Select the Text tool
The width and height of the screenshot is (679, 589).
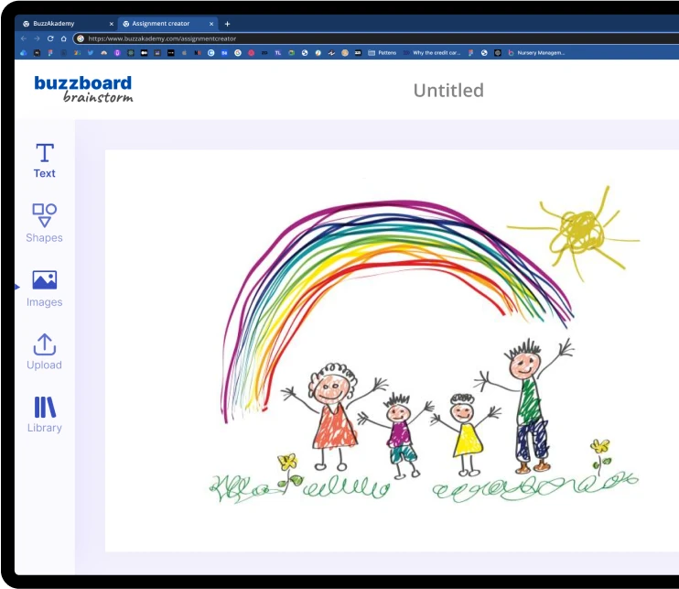tap(44, 160)
